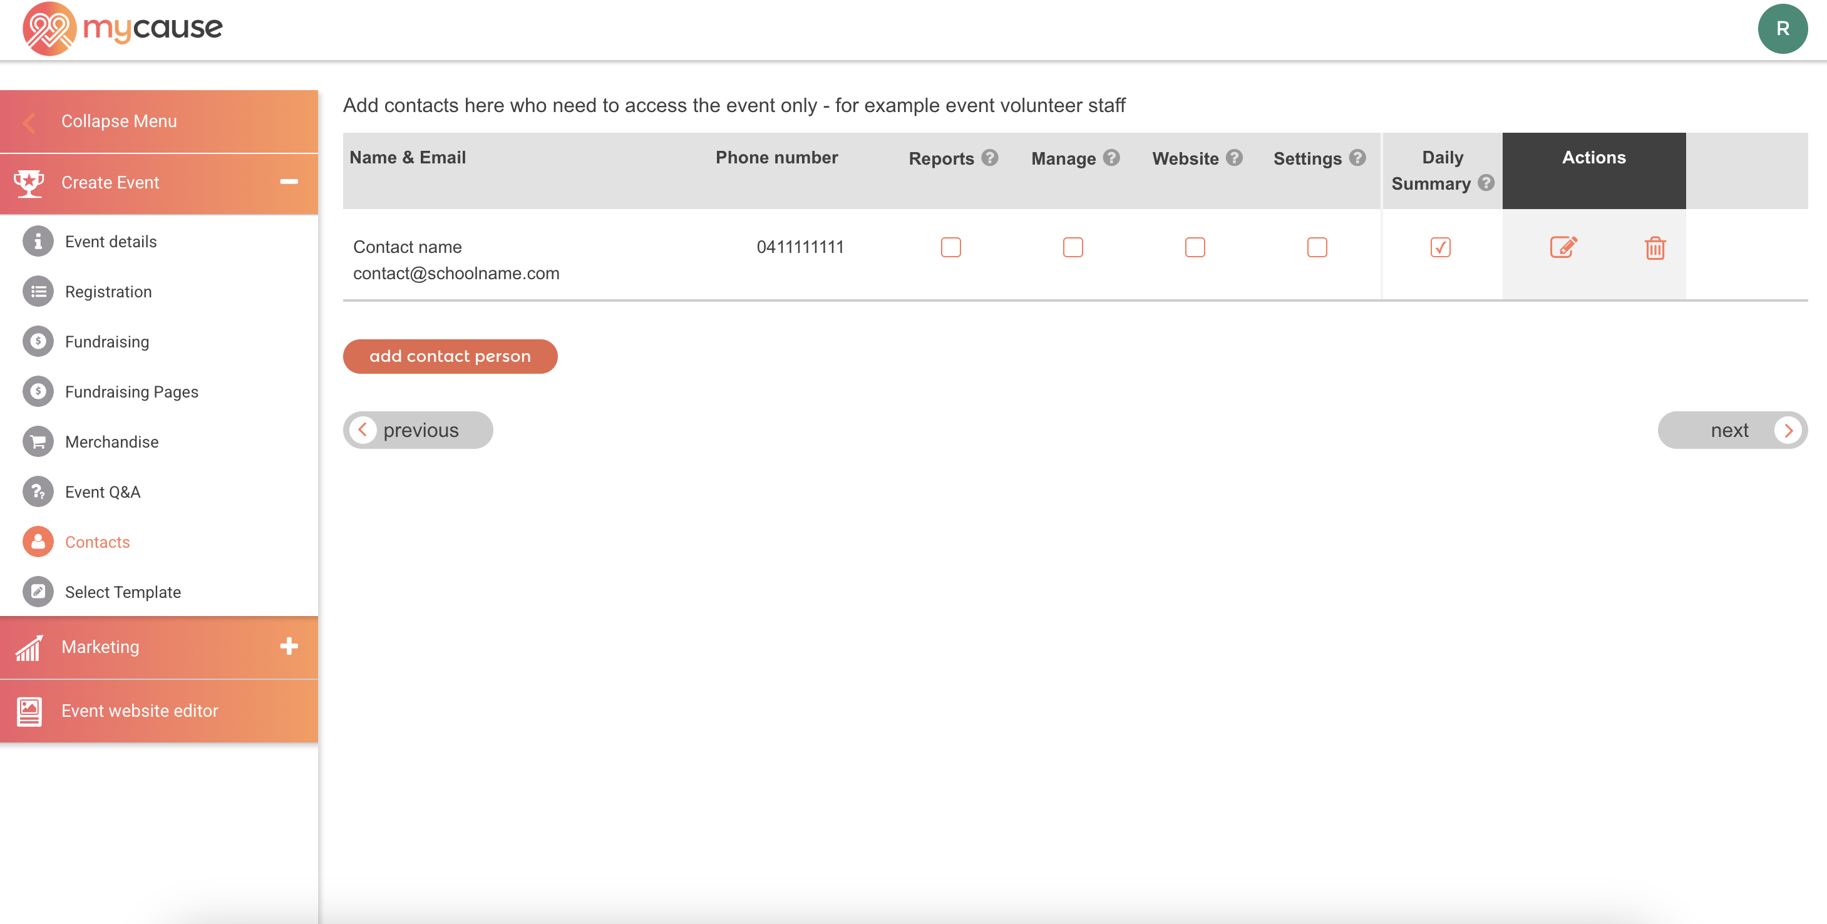Viewport: 1827px width, 924px height.
Task: Show help for the Reports column
Action: pyautogui.click(x=989, y=157)
